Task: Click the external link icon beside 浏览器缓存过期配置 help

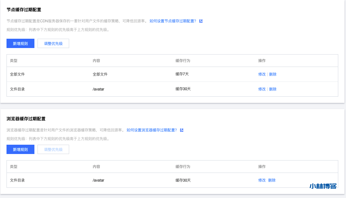Action: pos(181,130)
